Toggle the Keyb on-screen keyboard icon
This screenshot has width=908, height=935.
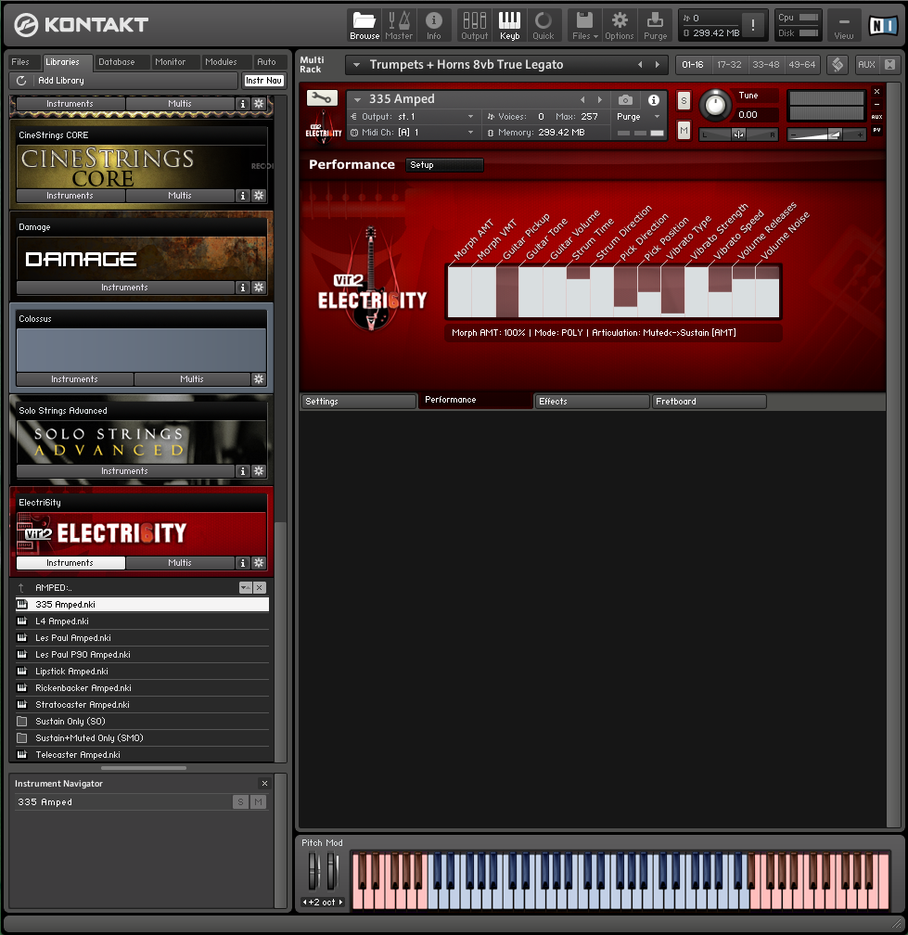[510, 26]
